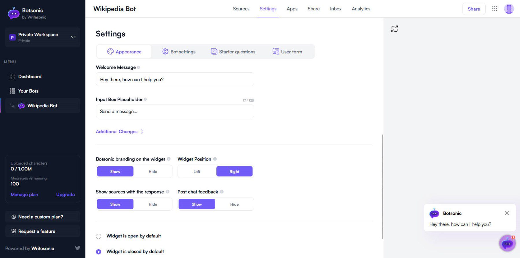Viewport: 520px width, 258px height.
Task: Click the chatbot launcher bubble icon
Action: [x=507, y=243]
